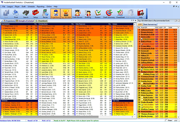Toggle the Top 100 VAM trophy button
This screenshot has width=180, height=122.
pyautogui.click(x=66, y=14)
